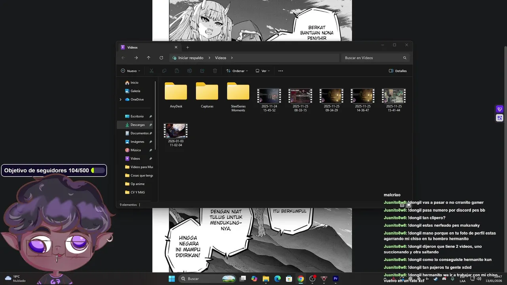Expand the OneDrive tree node
The height and width of the screenshot is (285, 507).
(120, 99)
